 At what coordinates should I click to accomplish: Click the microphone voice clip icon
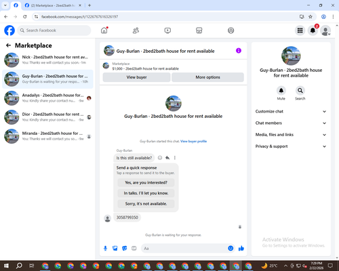click(105, 249)
